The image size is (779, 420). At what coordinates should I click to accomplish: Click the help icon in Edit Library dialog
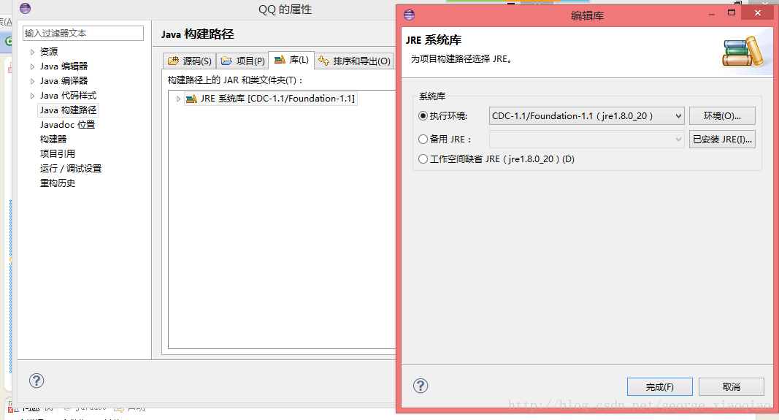[421, 386]
